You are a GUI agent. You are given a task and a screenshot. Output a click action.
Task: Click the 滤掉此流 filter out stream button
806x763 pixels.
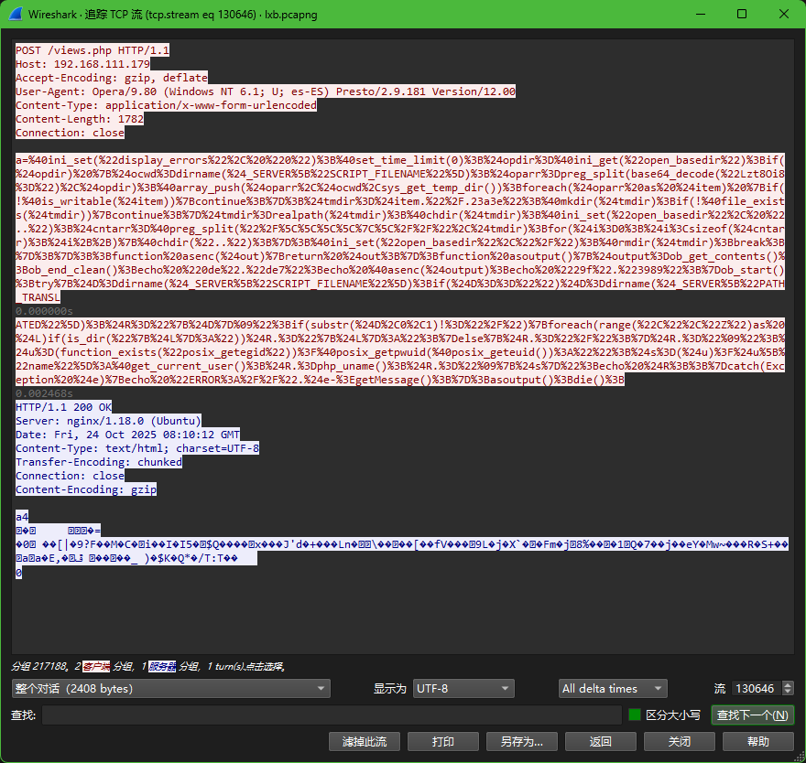364,742
